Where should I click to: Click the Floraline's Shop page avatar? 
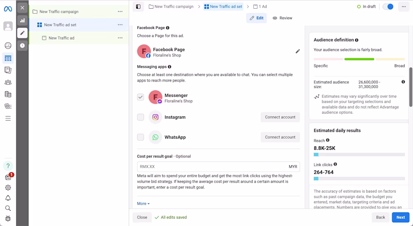click(144, 51)
